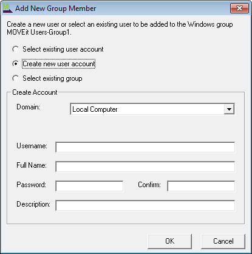
Task: Click the Confirm password field
Action: point(201,186)
